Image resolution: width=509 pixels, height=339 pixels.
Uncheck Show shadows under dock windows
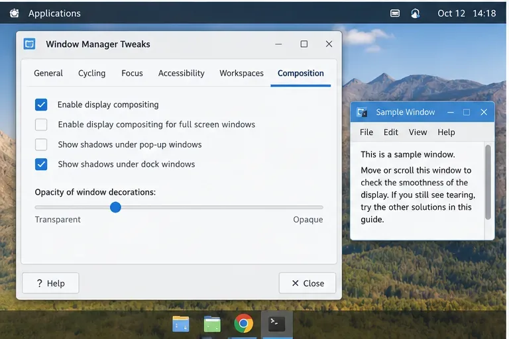[41, 164]
